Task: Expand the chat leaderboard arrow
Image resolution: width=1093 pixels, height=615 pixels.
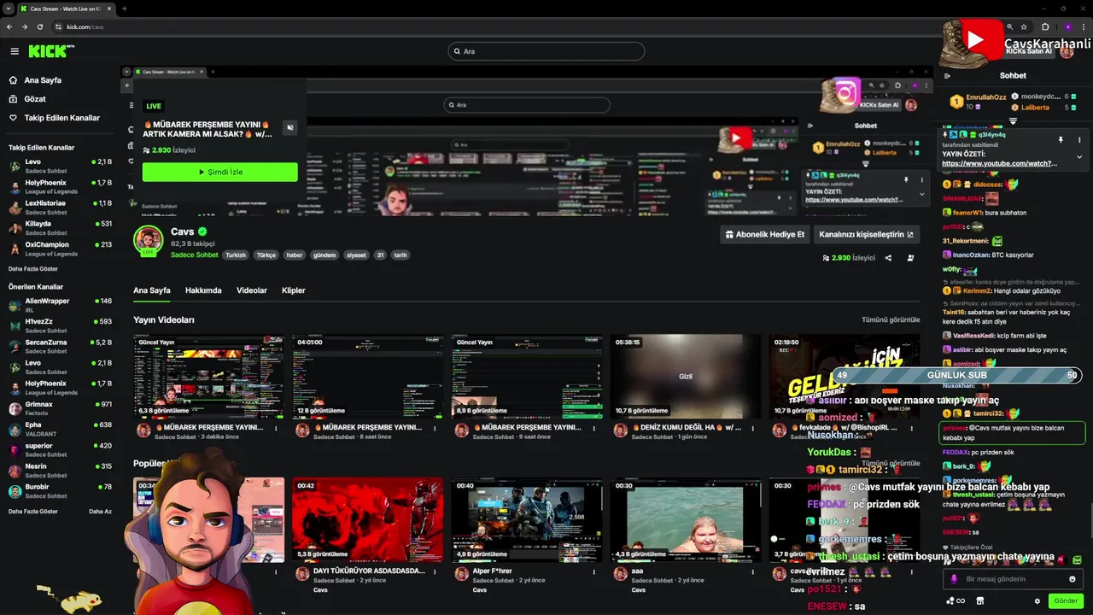Action: [1013, 121]
